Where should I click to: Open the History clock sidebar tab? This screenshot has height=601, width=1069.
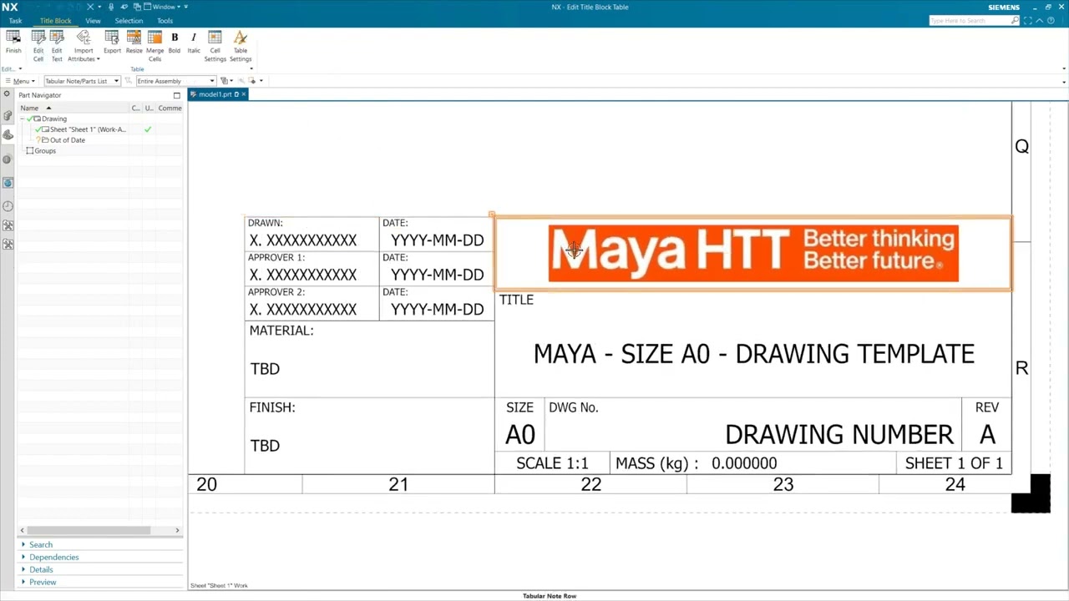click(x=8, y=205)
